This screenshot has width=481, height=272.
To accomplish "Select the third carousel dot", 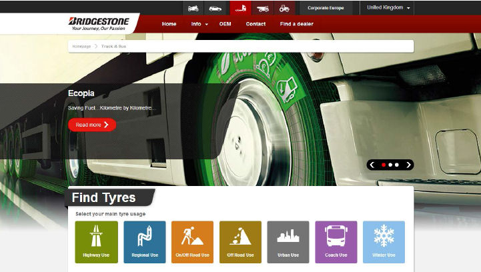I will 397,165.
